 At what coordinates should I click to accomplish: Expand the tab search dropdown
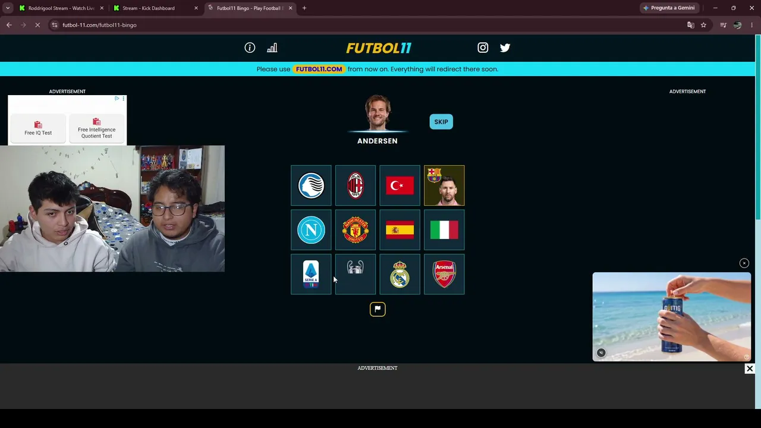tap(8, 8)
